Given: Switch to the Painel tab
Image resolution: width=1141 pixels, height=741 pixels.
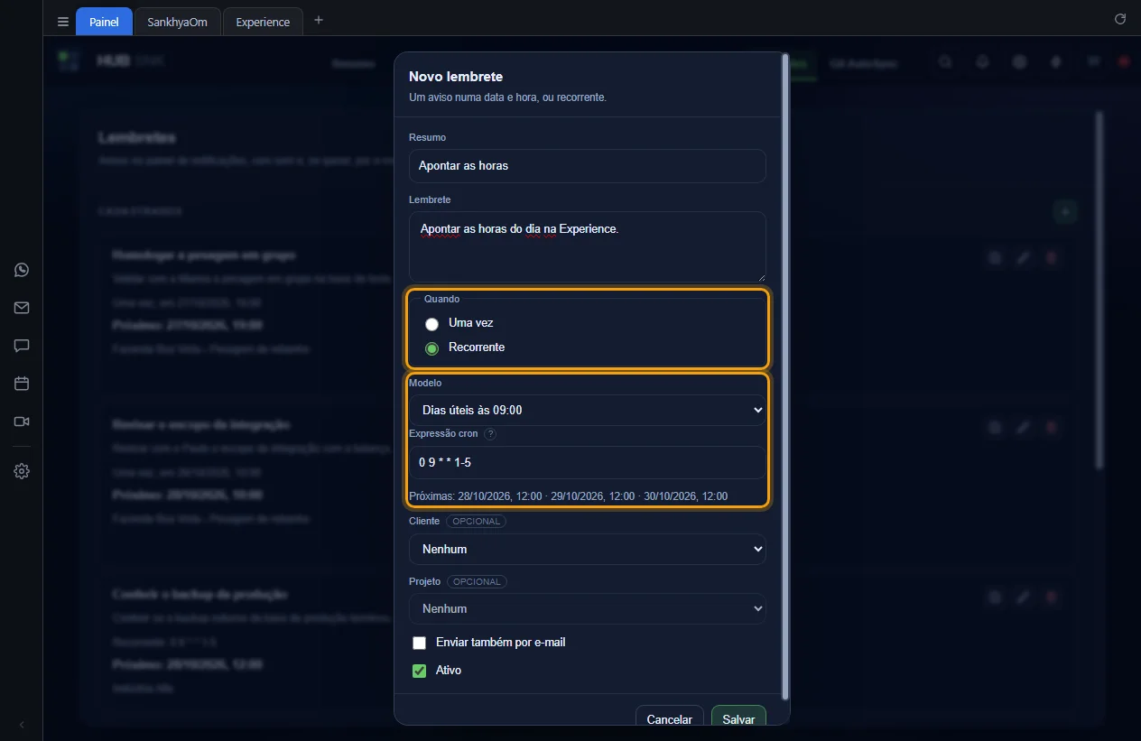Looking at the screenshot, I should click(x=104, y=22).
